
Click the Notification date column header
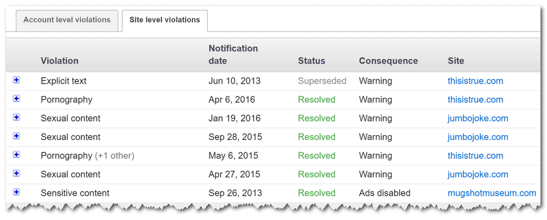pos(233,55)
